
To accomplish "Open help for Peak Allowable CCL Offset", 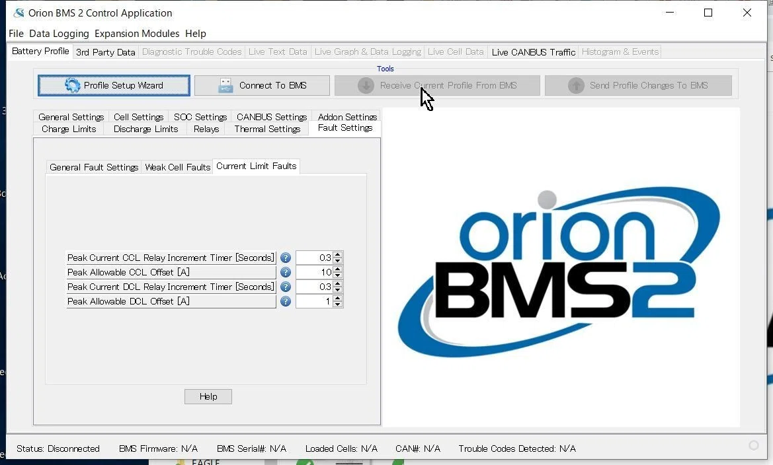I will (x=286, y=272).
